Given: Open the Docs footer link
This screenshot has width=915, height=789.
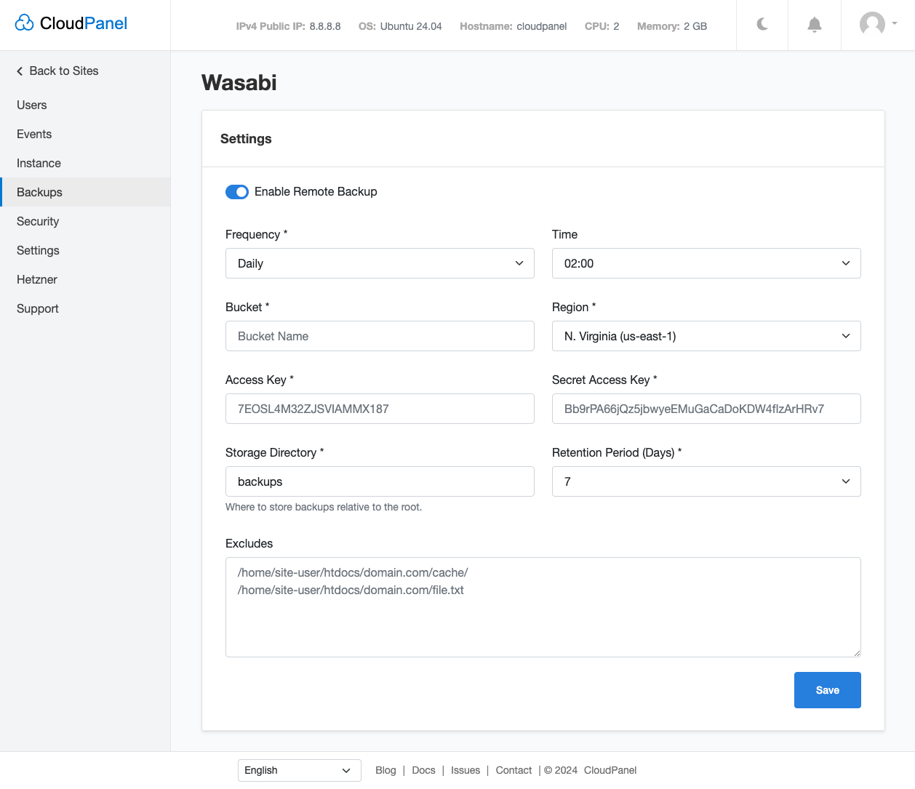Looking at the screenshot, I should pyautogui.click(x=423, y=770).
